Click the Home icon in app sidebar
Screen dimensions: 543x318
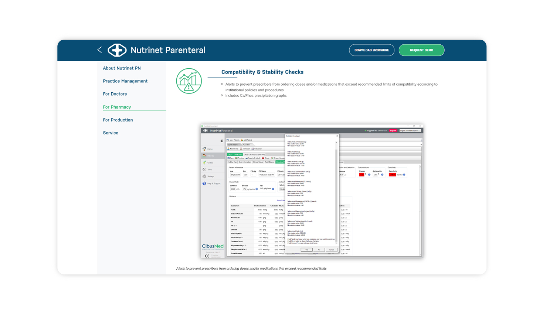tap(204, 149)
